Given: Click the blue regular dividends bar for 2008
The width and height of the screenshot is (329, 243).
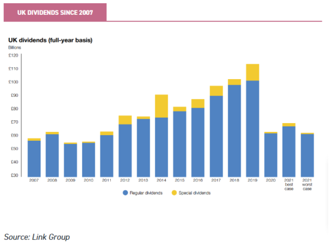Looking at the screenshot, I should point(52,156).
